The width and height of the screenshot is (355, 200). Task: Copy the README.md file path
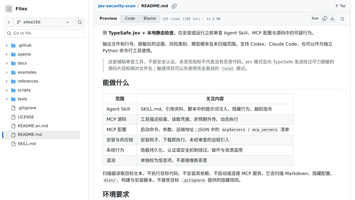coord(174,6)
